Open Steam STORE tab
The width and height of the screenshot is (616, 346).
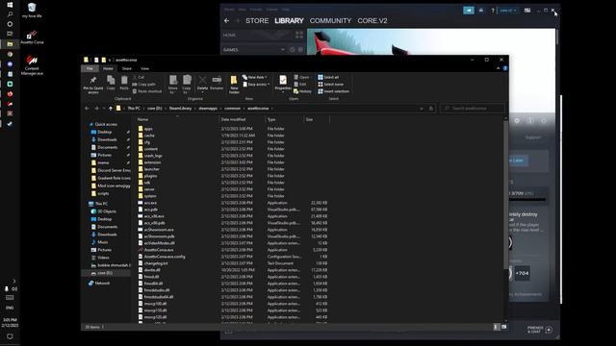257,21
